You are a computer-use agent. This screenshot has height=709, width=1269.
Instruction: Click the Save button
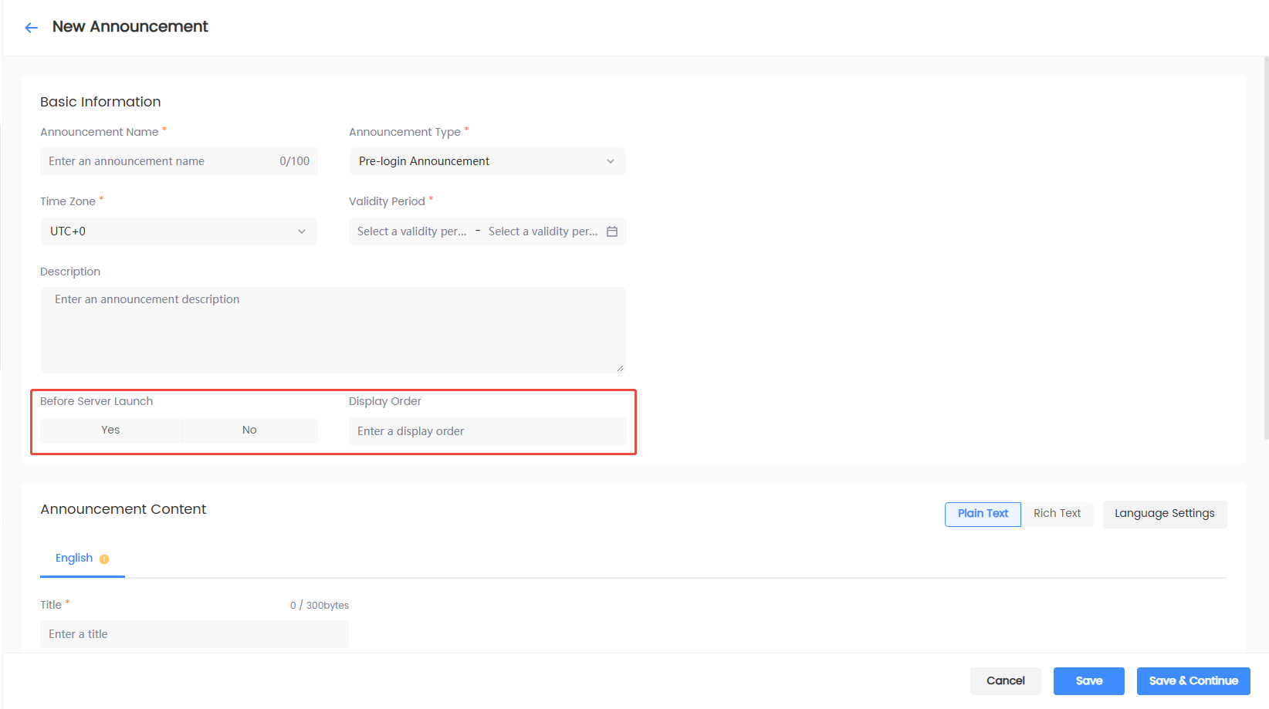click(1089, 681)
